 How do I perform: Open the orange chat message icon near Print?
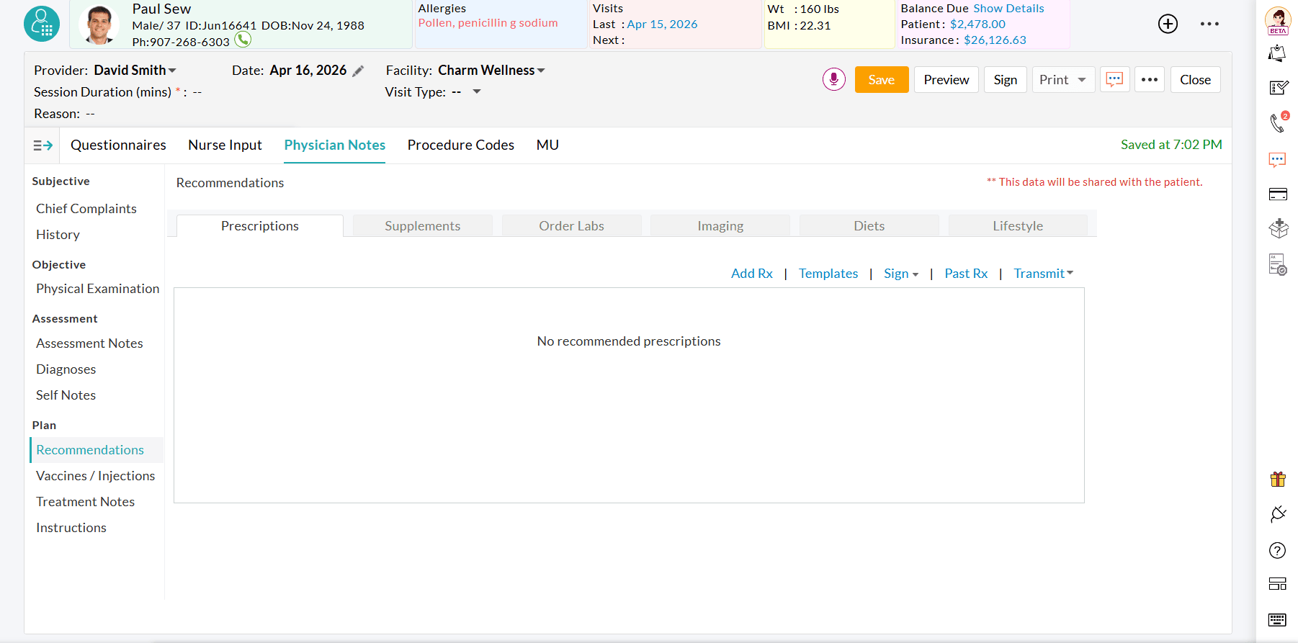click(x=1114, y=79)
